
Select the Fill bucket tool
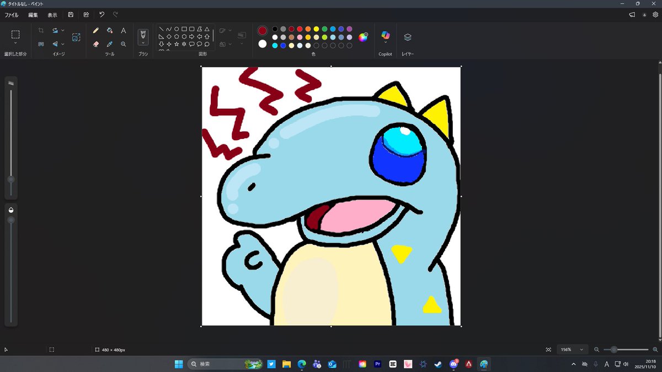110,31
